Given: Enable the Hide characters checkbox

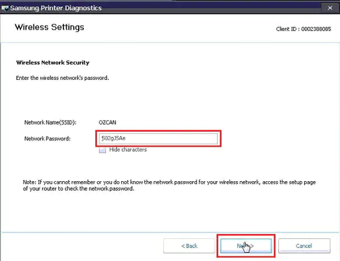Looking at the screenshot, I should (103, 150).
